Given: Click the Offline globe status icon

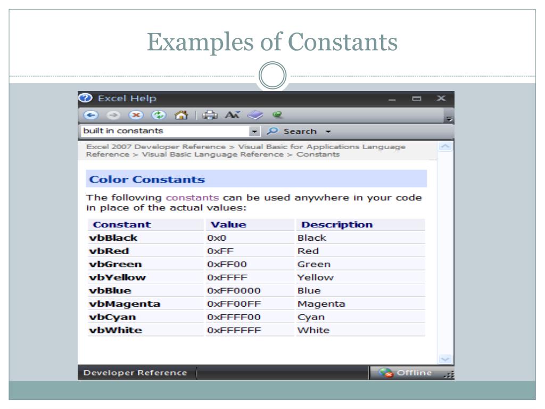Looking at the screenshot, I should (386, 373).
